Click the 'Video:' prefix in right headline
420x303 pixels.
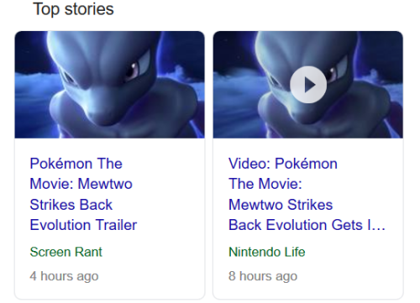pyautogui.click(x=249, y=164)
